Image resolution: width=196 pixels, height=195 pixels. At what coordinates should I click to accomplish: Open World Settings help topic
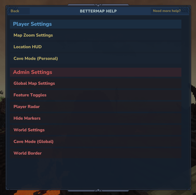(x=96, y=130)
